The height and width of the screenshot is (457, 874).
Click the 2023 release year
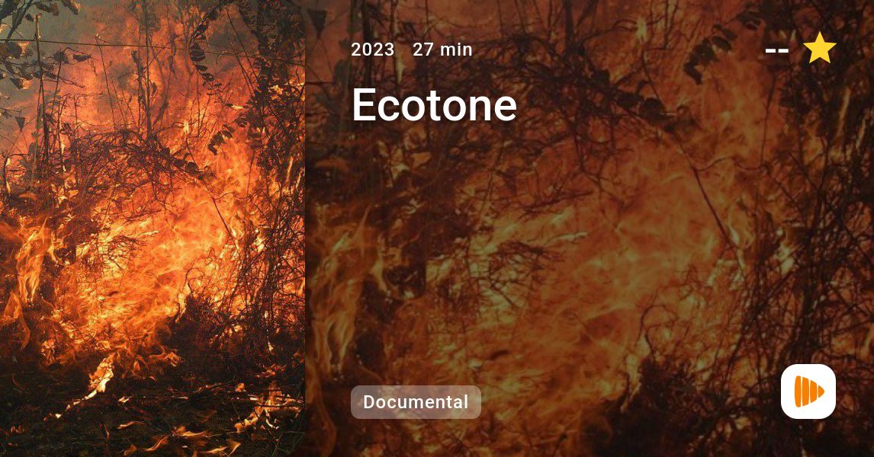[x=372, y=50]
